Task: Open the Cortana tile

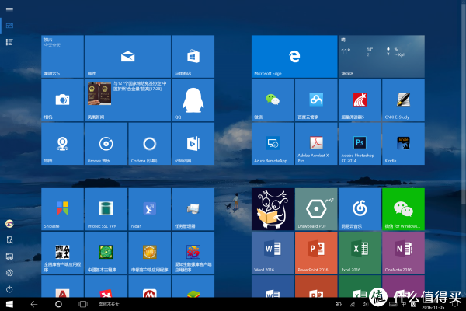Action: [149, 144]
